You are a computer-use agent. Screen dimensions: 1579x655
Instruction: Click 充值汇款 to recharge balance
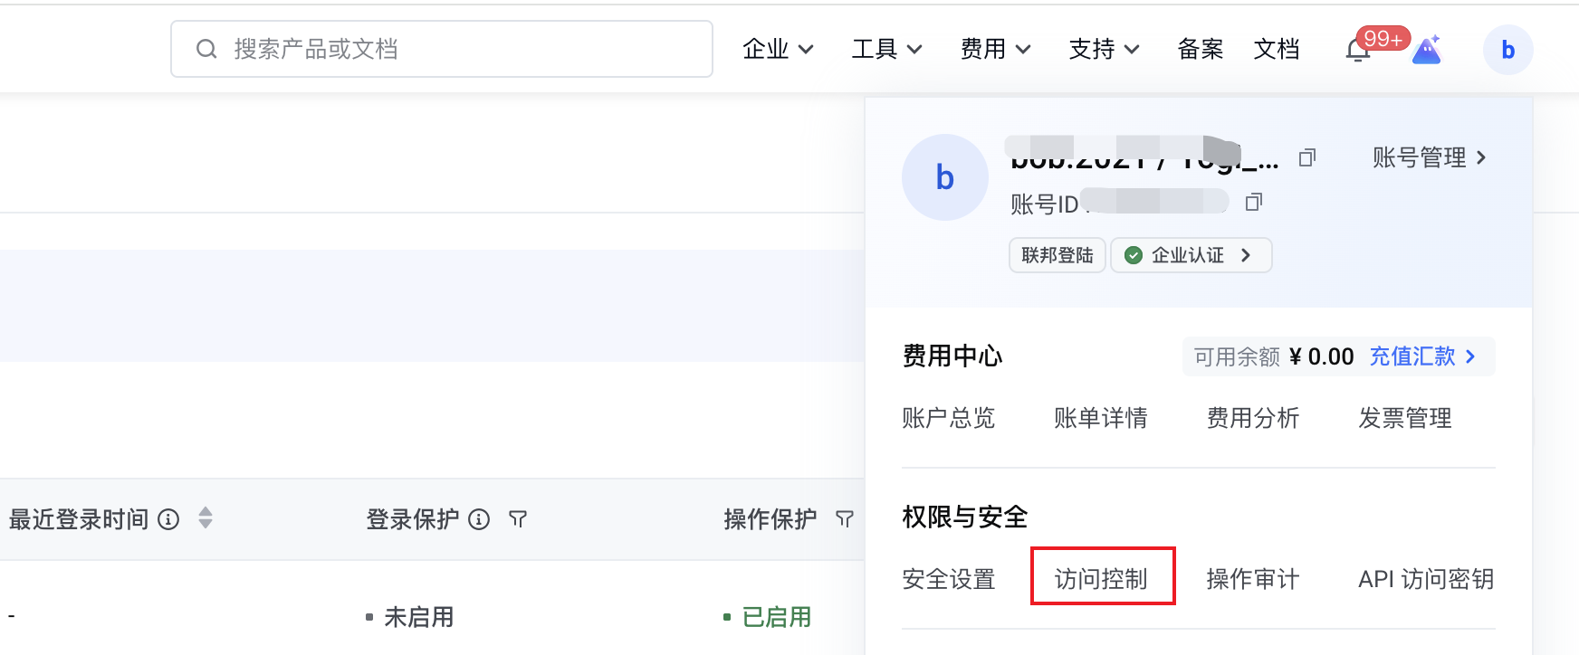pos(1421,356)
